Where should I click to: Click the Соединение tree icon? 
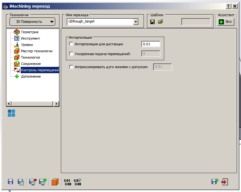click(x=17, y=64)
